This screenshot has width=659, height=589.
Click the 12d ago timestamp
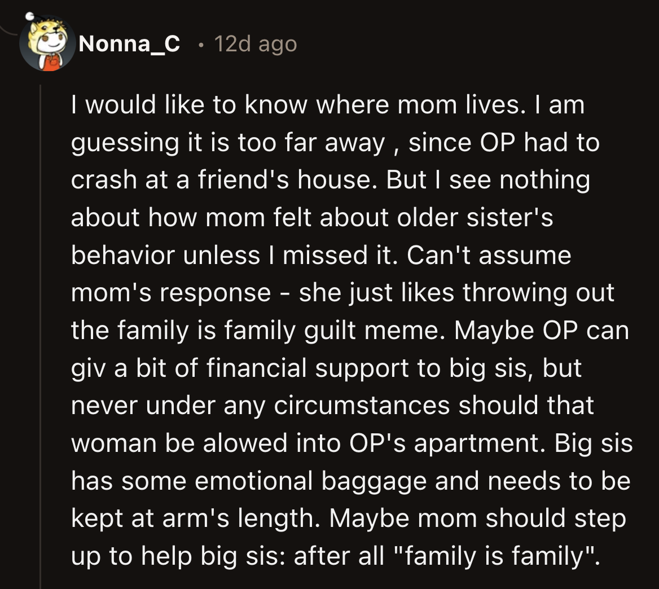click(255, 43)
